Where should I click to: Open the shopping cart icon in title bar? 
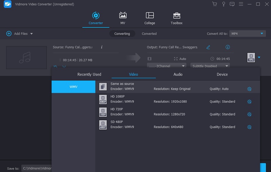click(214, 4)
